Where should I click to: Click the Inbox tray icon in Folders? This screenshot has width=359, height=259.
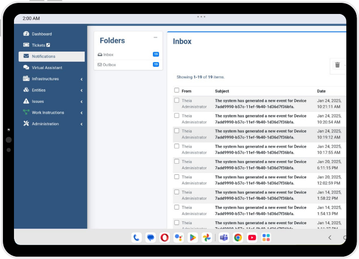coord(100,55)
